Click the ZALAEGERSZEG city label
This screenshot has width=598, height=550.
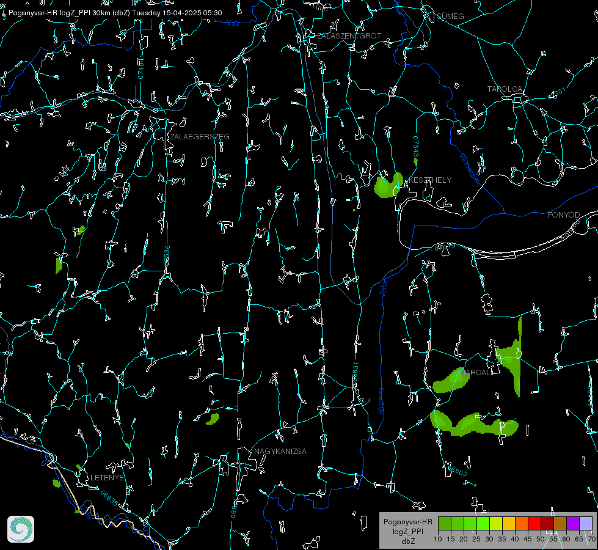pyautogui.click(x=200, y=137)
